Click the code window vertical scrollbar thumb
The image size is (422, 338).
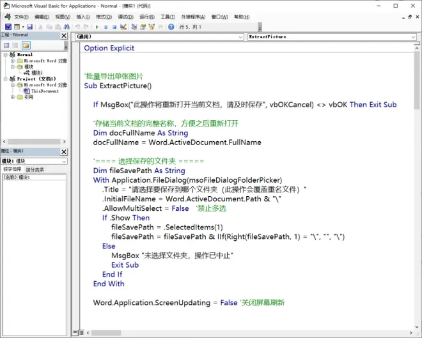click(417, 80)
